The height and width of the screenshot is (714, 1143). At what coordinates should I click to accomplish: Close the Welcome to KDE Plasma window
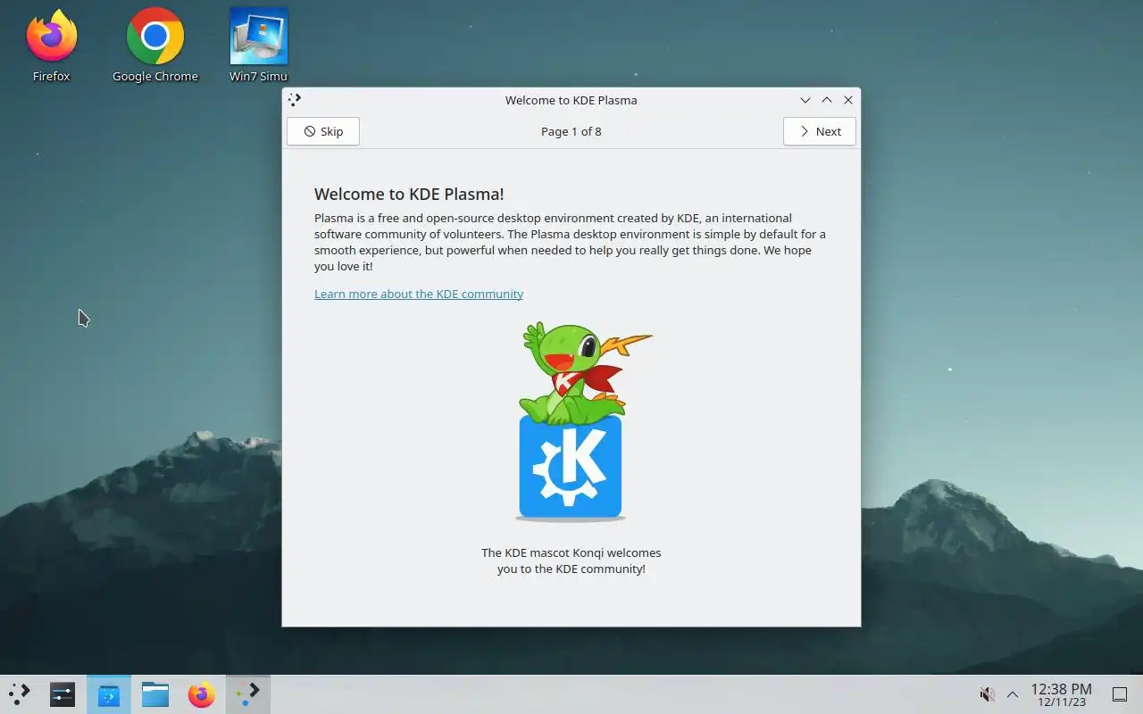coord(848,100)
